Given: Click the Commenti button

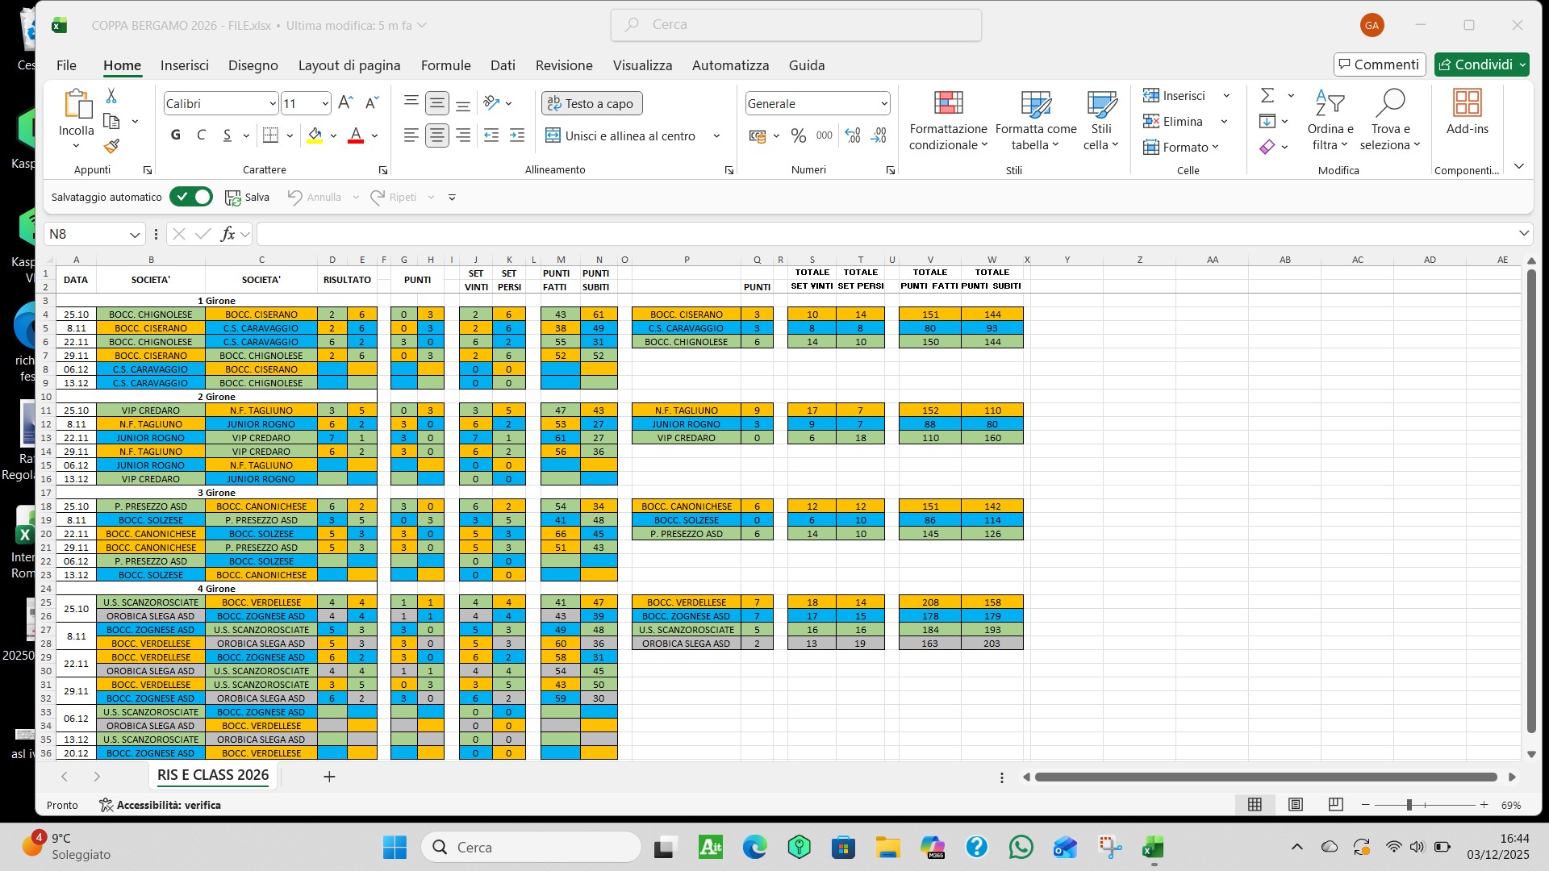Looking at the screenshot, I should pyautogui.click(x=1380, y=65).
